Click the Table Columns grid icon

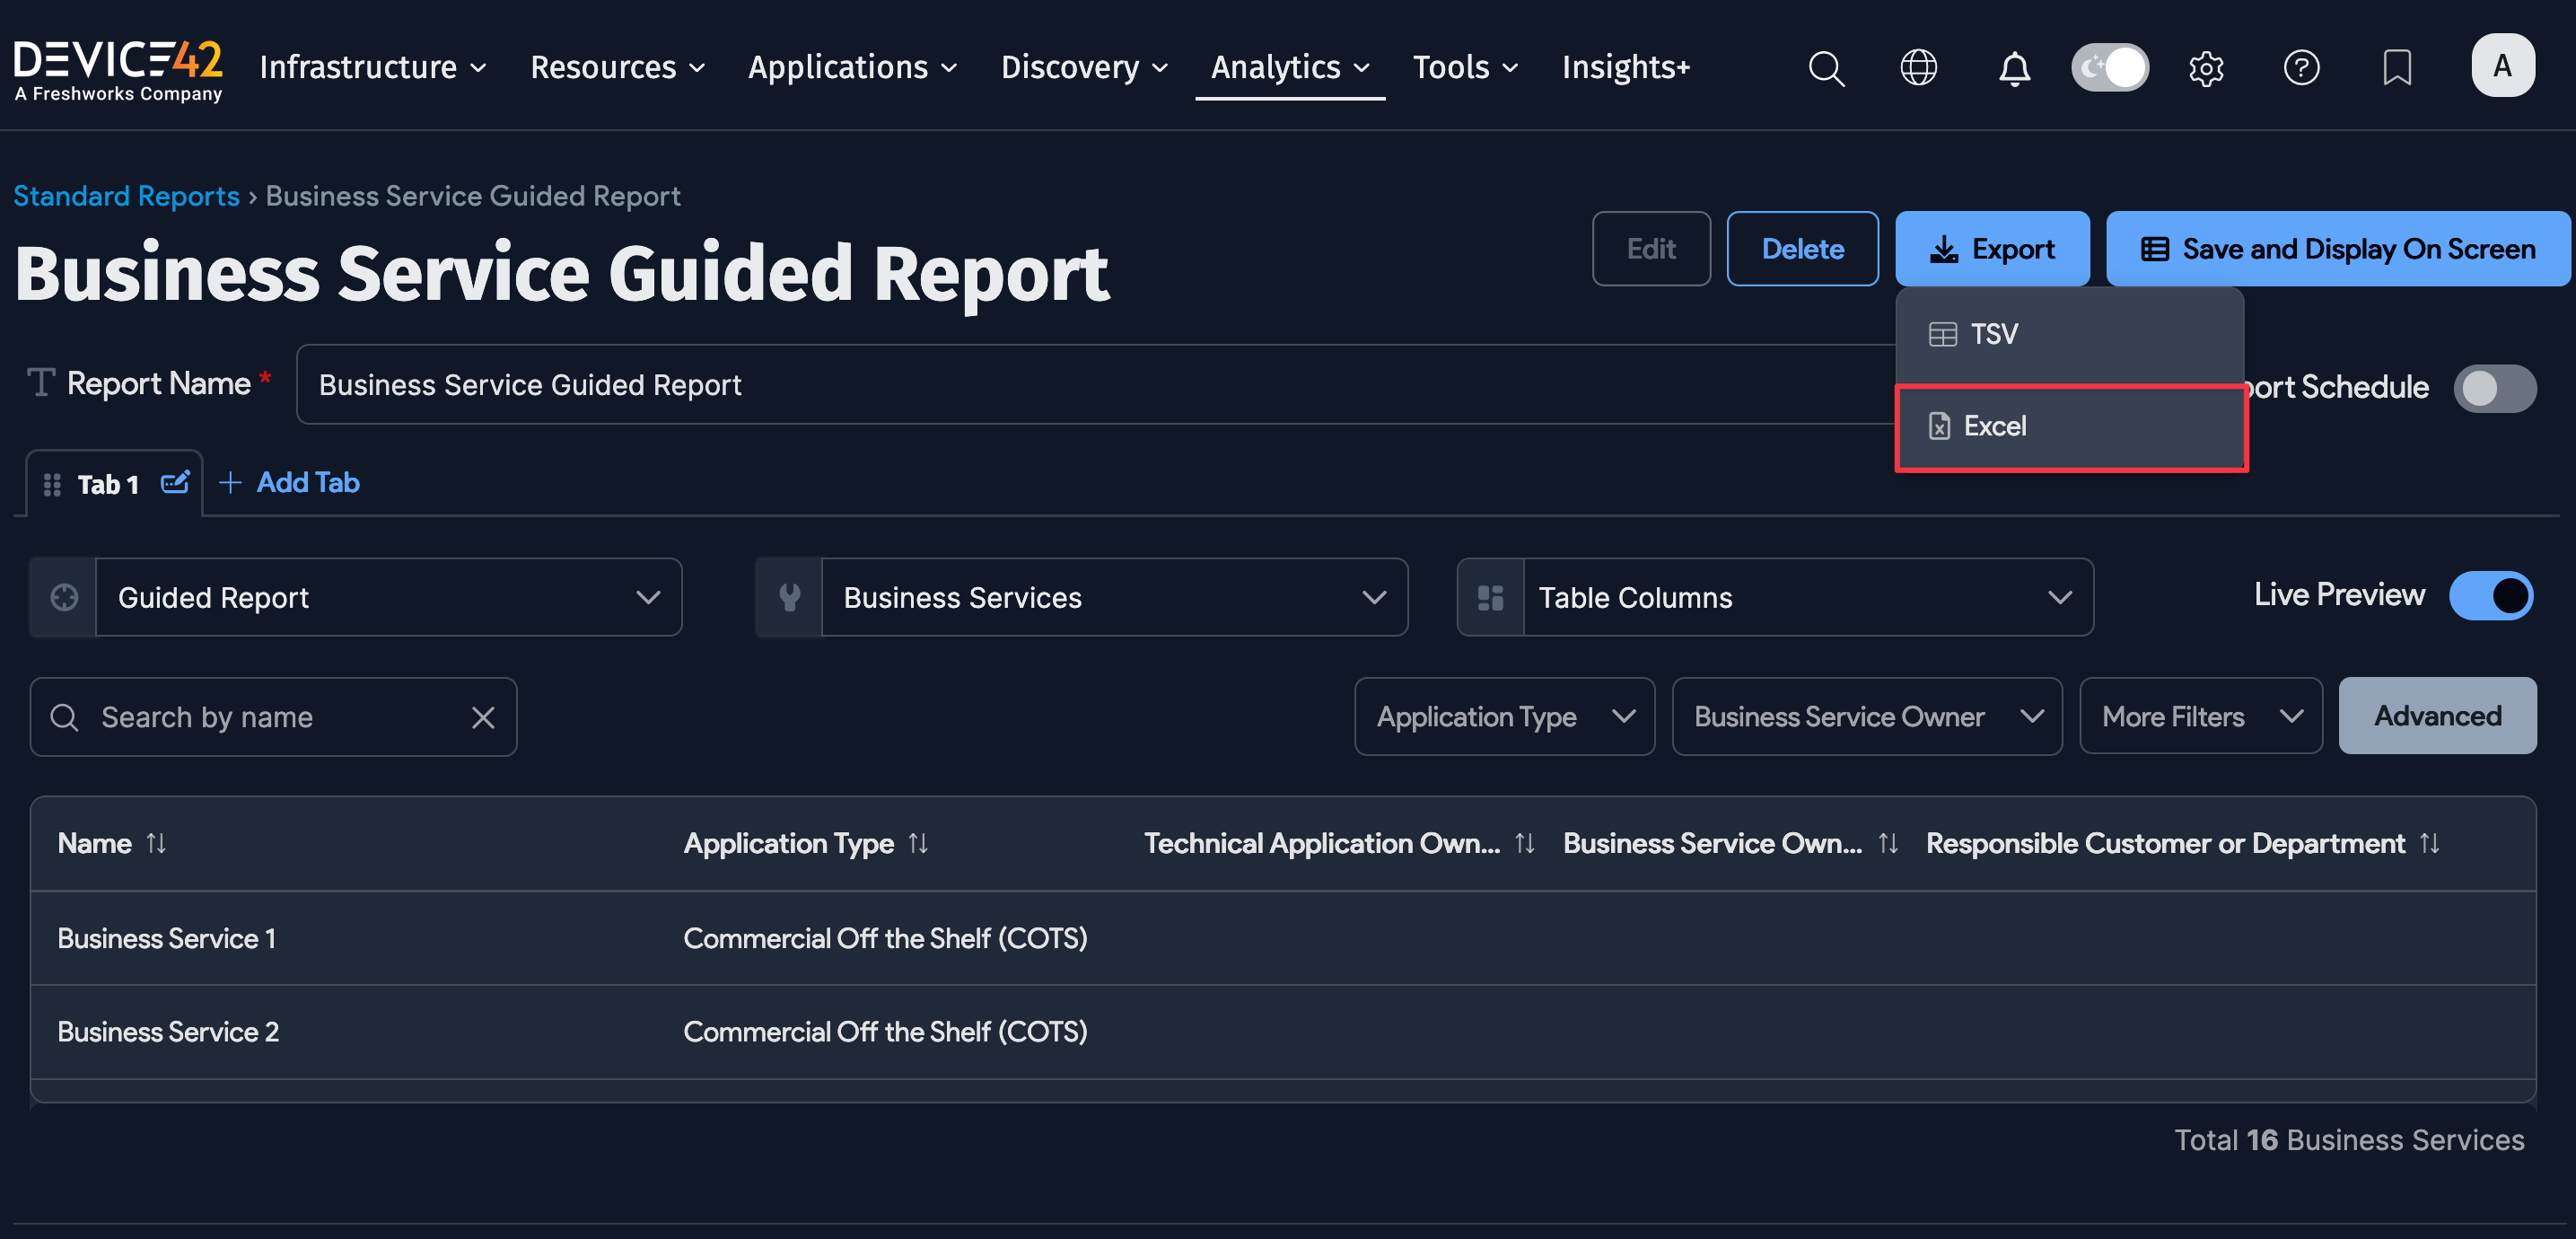point(1491,597)
